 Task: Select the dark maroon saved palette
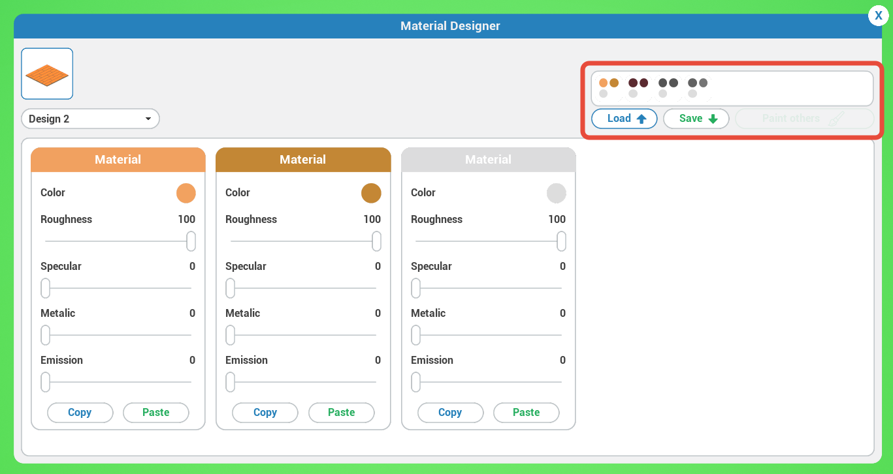[638, 88]
